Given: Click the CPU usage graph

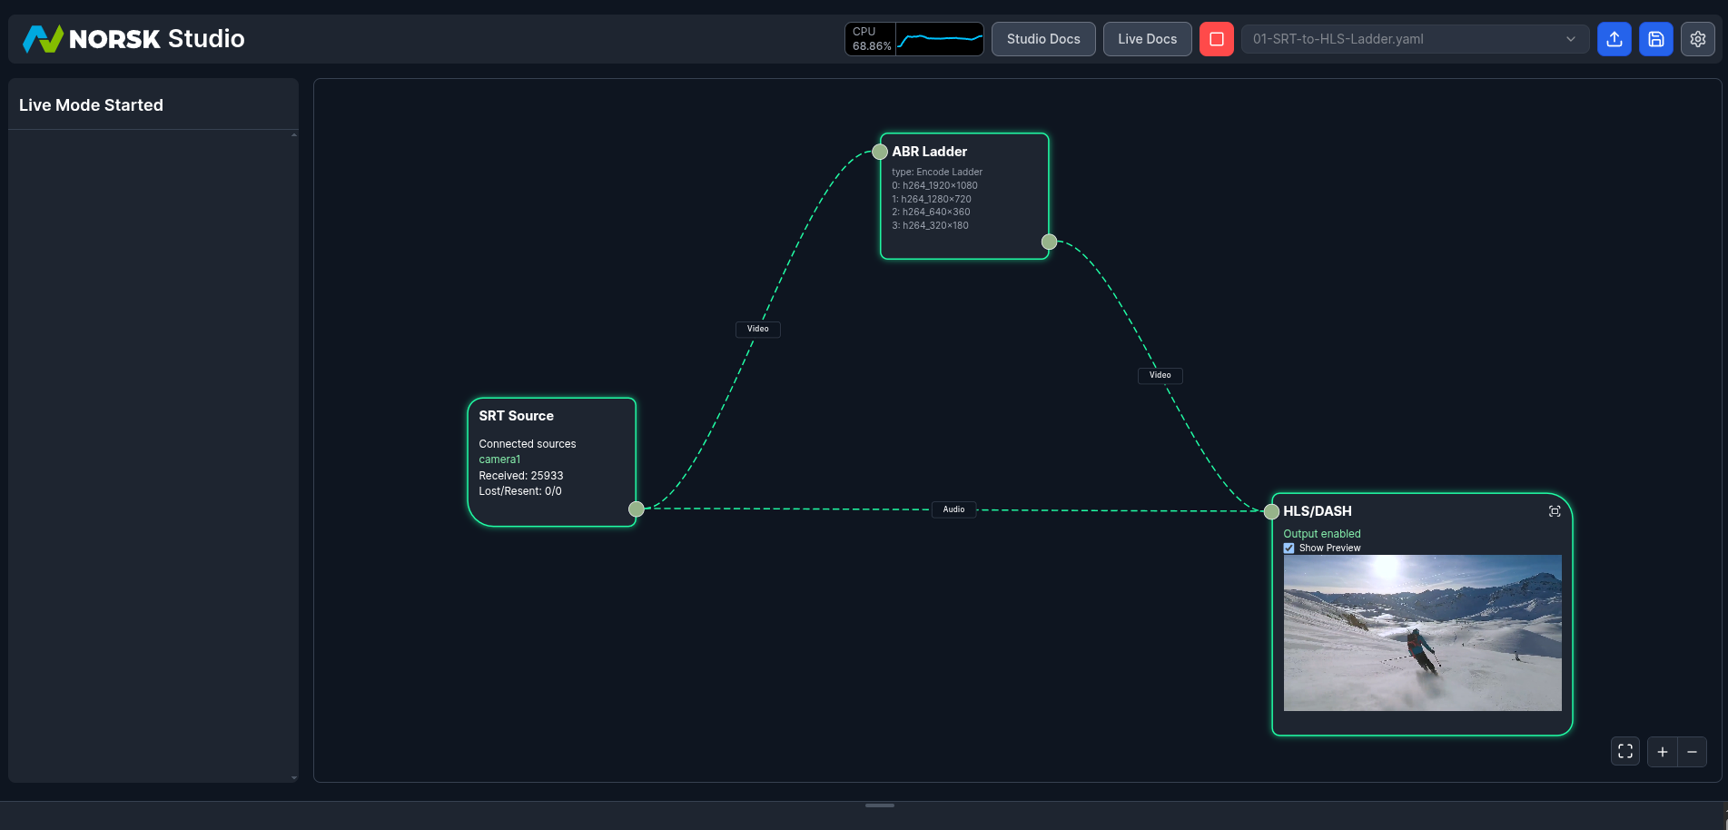Looking at the screenshot, I should pyautogui.click(x=939, y=39).
